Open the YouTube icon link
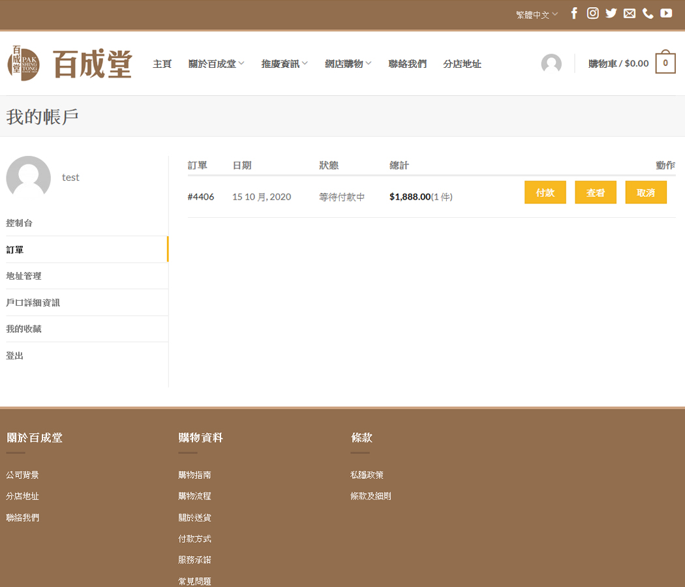 [666, 14]
